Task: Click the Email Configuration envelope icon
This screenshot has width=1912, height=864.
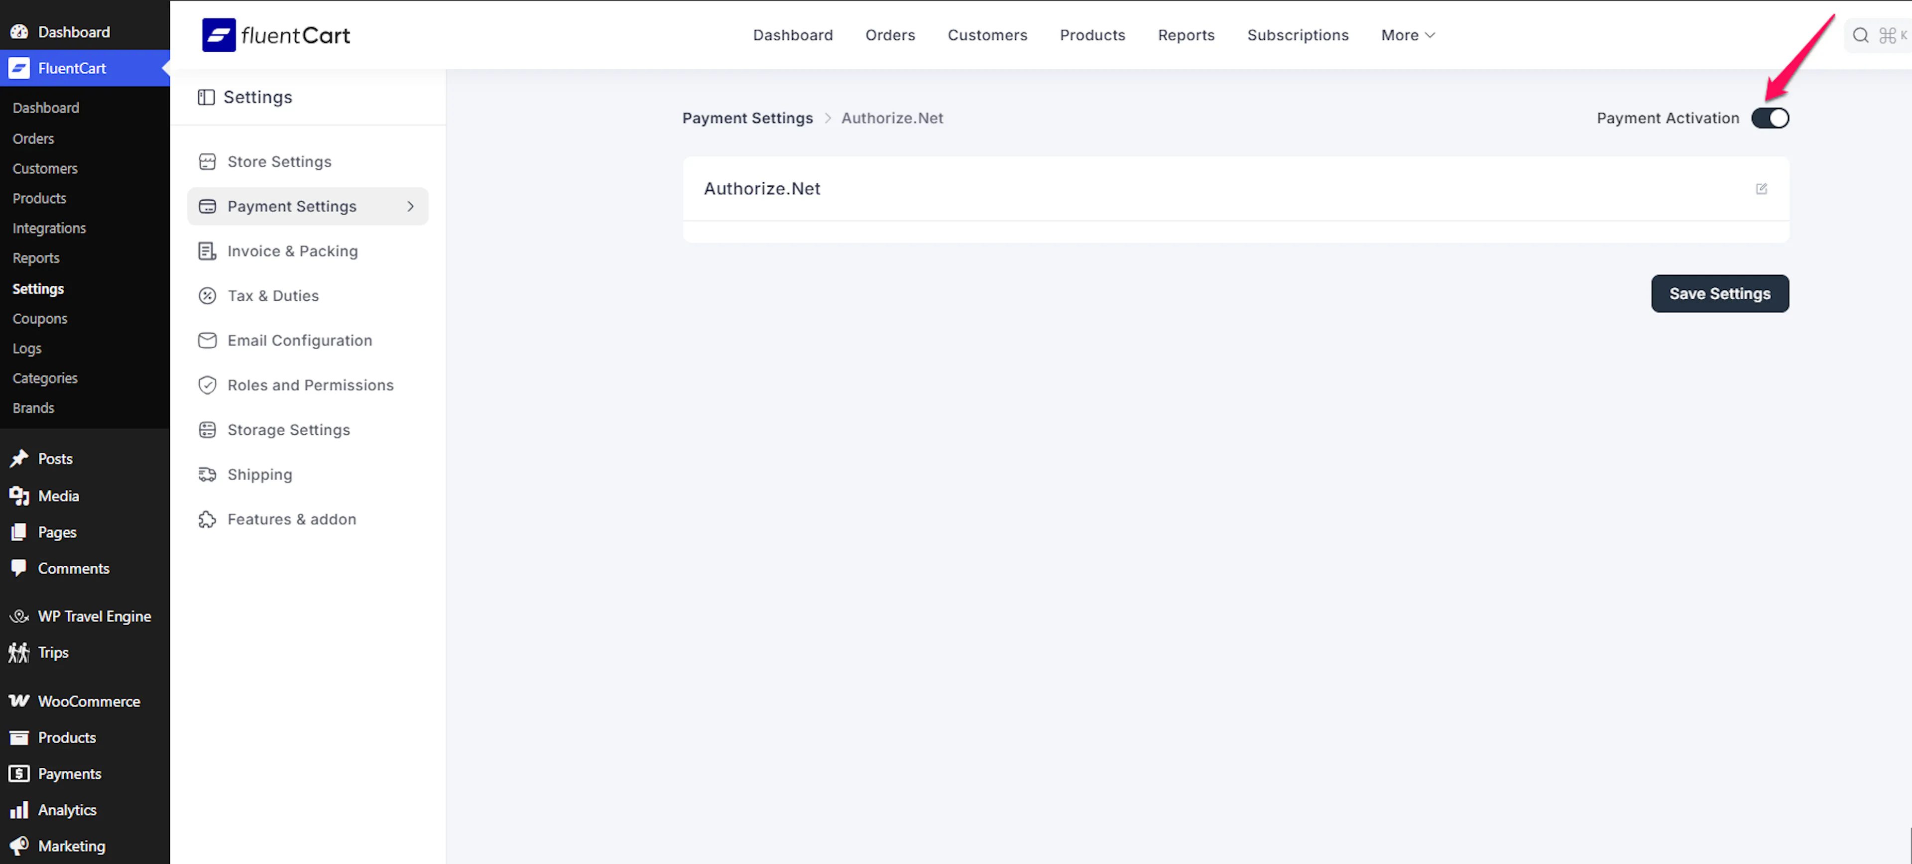Action: tap(207, 340)
